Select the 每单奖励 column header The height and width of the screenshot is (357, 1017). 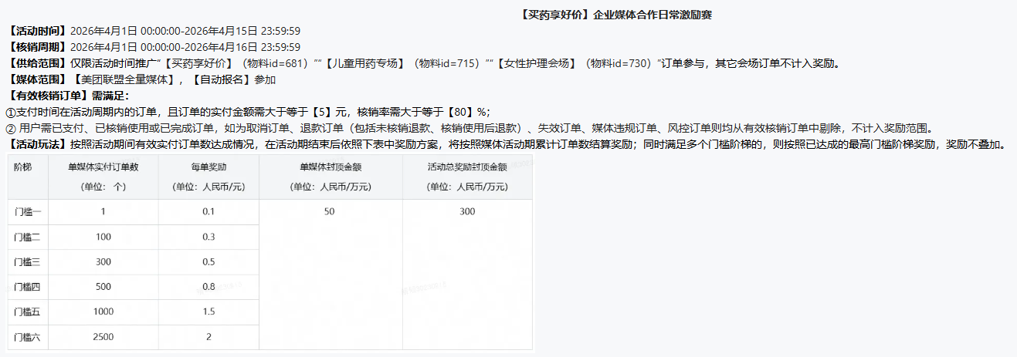(x=208, y=167)
